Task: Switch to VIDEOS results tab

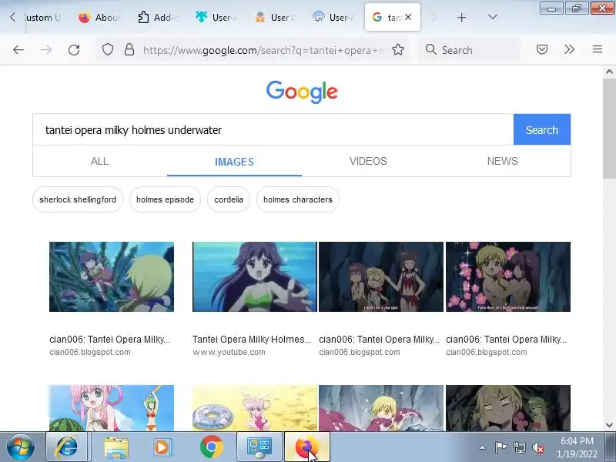Action: point(368,161)
